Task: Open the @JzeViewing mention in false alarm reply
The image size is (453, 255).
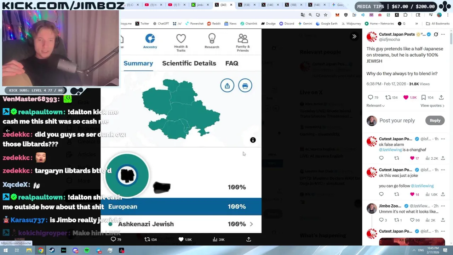Action: [x=390, y=150]
